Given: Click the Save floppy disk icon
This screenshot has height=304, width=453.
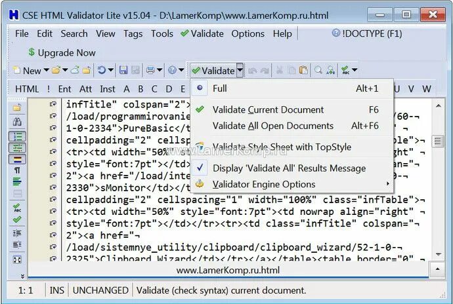Looking at the screenshot, I should pyautogui.click(x=123, y=70).
